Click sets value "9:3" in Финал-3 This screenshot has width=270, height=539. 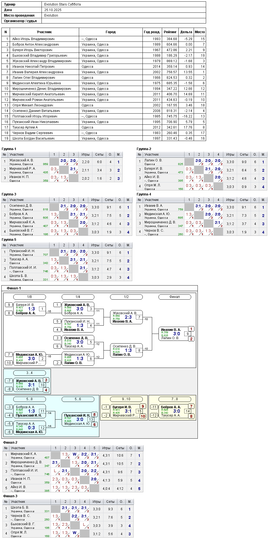[110, 509]
